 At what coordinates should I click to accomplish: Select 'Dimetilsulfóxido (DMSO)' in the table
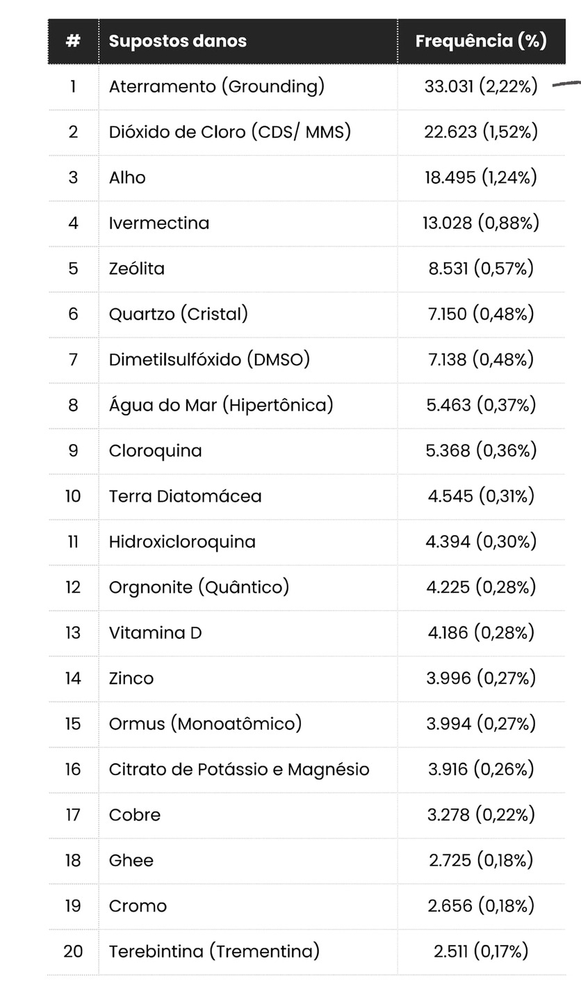point(209,359)
